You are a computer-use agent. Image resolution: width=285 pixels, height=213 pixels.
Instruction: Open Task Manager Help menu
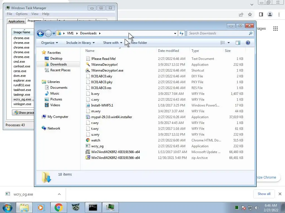(x=46, y=14)
